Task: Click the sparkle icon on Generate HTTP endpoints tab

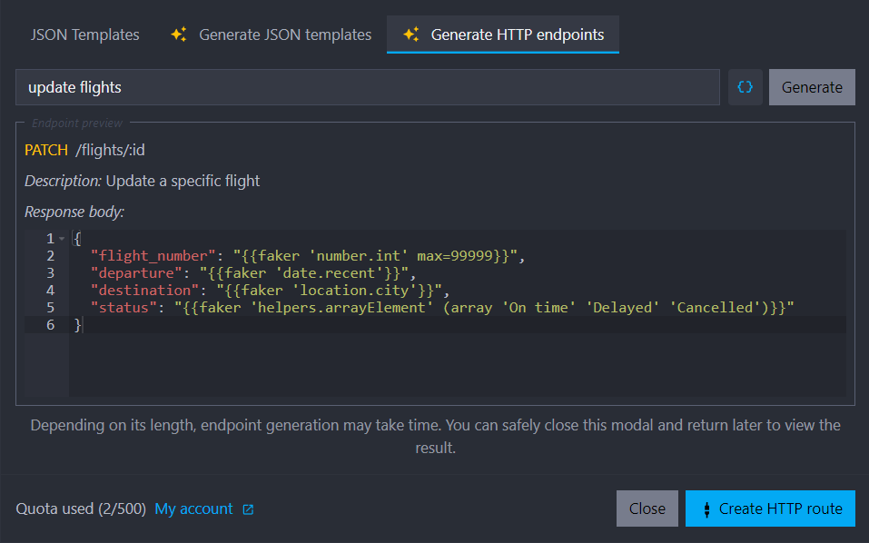Action: 411,35
